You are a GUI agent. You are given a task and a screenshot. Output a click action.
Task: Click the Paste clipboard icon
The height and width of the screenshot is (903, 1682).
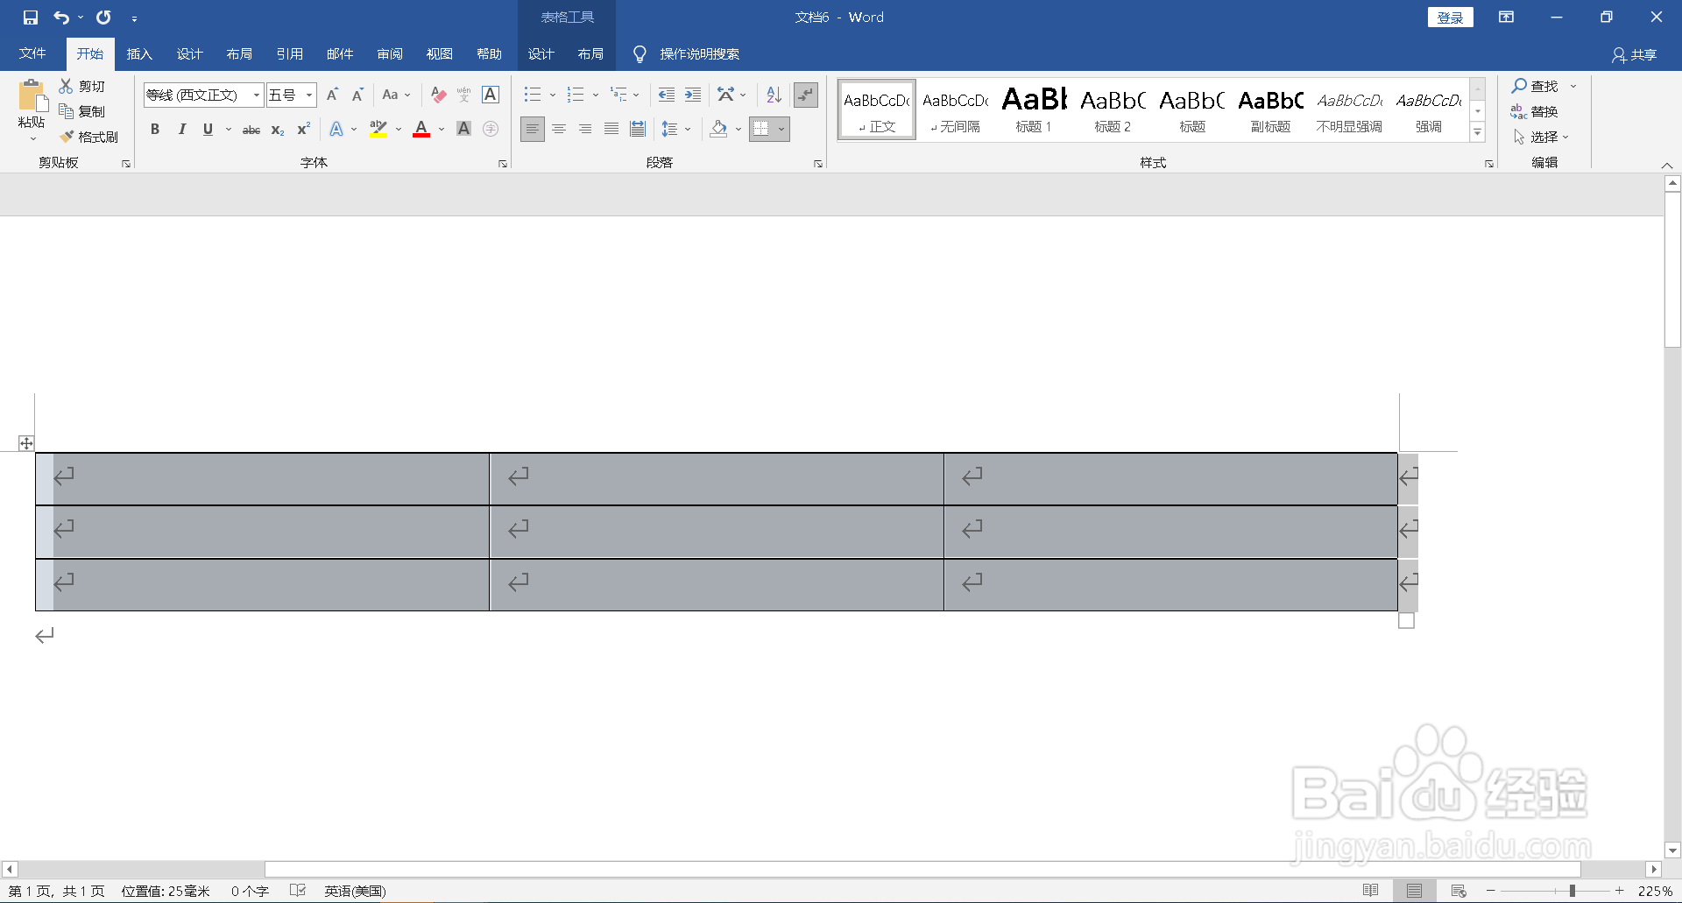(x=32, y=96)
